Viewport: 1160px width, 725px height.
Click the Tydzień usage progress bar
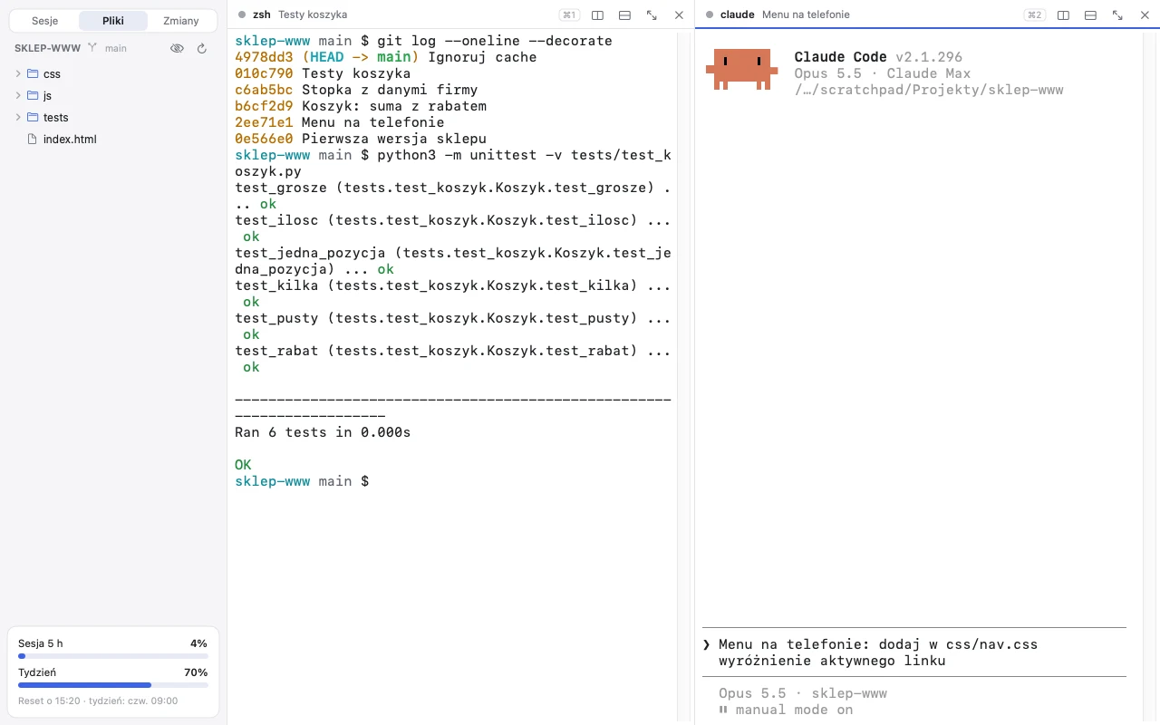[113, 684]
